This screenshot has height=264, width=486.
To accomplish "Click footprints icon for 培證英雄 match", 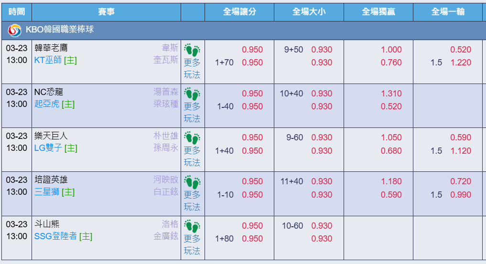I will click(192, 182).
